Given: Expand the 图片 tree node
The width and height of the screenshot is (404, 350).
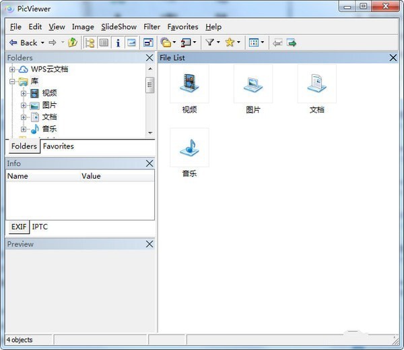Looking at the screenshot, I should tap(24, 105).
